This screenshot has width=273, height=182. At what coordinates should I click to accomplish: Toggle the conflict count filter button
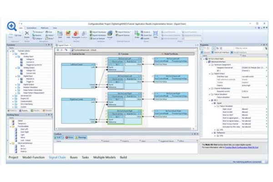[58, 137]
